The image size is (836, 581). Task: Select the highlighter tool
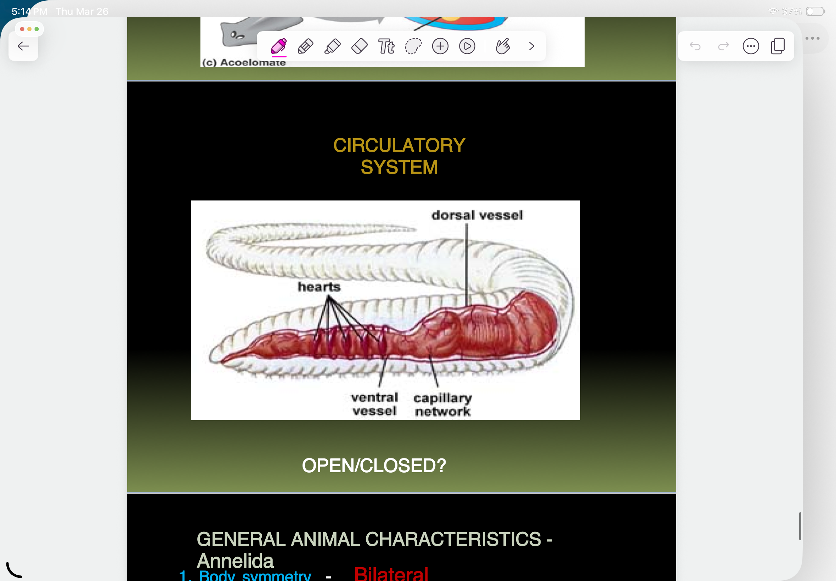tap(332, 45)
